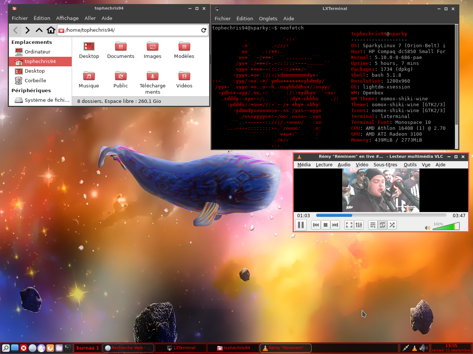The width and height of the screenshot is (473, 354).
Task: Go up to the parent folder
Action: (39, 30)
